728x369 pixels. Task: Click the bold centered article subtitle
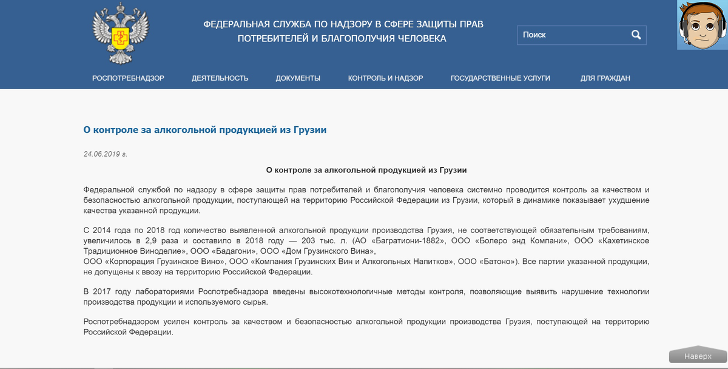(x=366, y=170)
